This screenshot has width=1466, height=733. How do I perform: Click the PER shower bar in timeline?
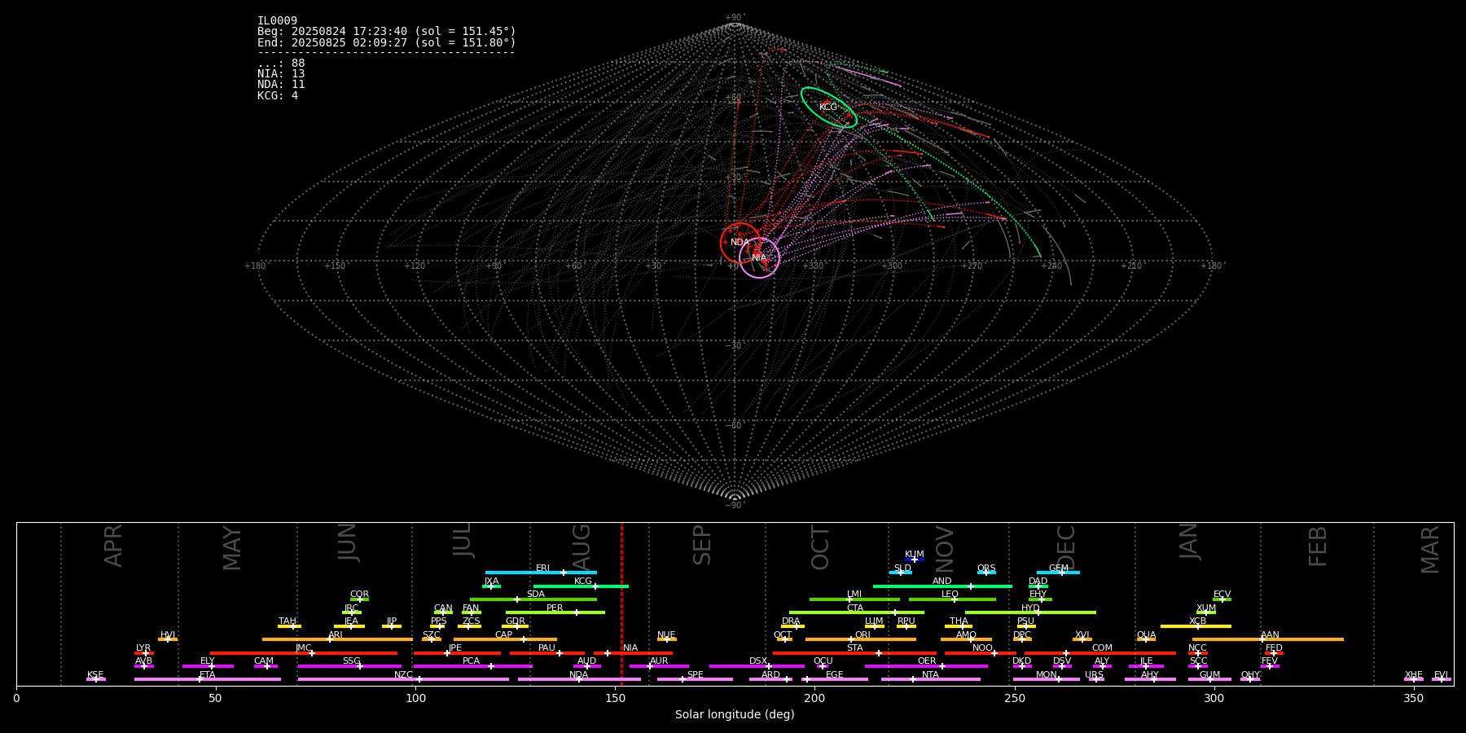click(555, 612)
